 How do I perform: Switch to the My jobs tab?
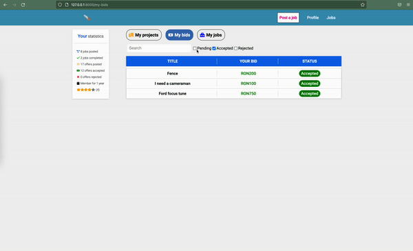[x=211, y=35]
